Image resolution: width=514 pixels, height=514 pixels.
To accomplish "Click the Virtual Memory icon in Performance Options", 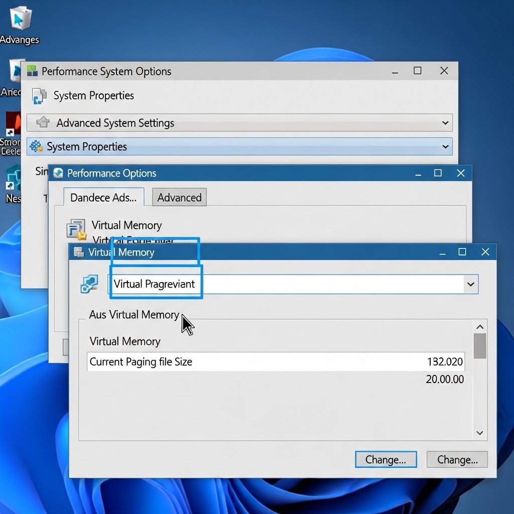I will pos(76,228).
